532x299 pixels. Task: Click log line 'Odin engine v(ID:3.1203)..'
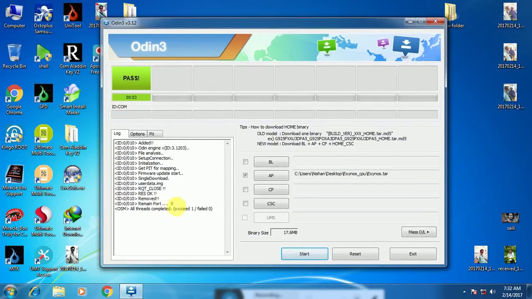tap(152, 148)
